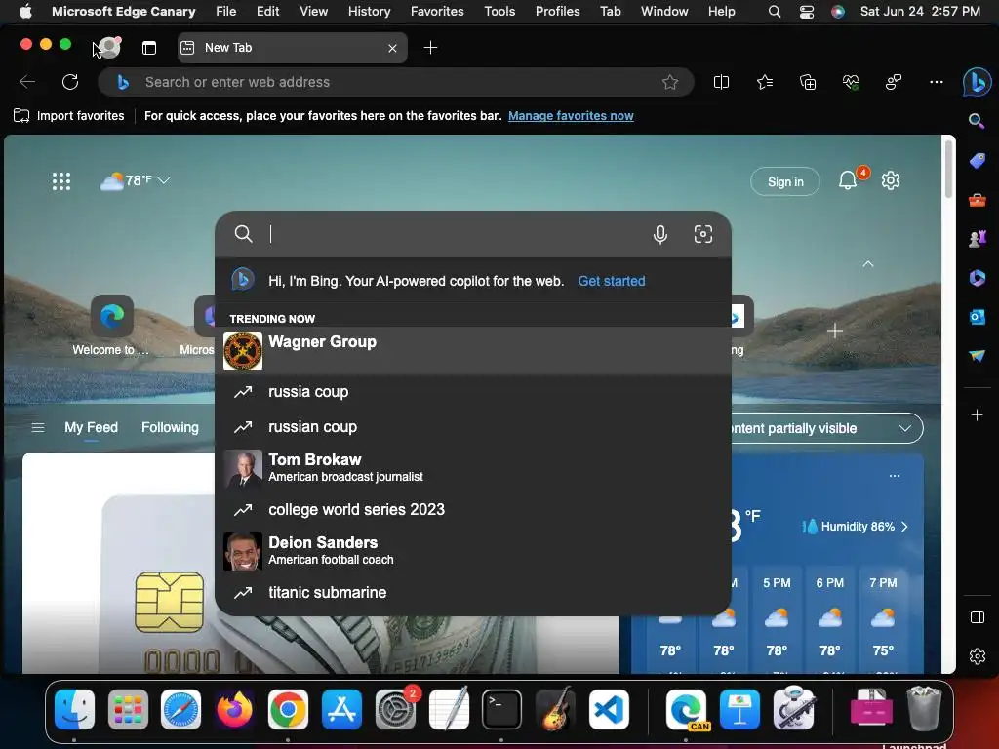Viewport: 999px width, 749px height.
Task: Open Firefox from the Dock
Action: 234,709
